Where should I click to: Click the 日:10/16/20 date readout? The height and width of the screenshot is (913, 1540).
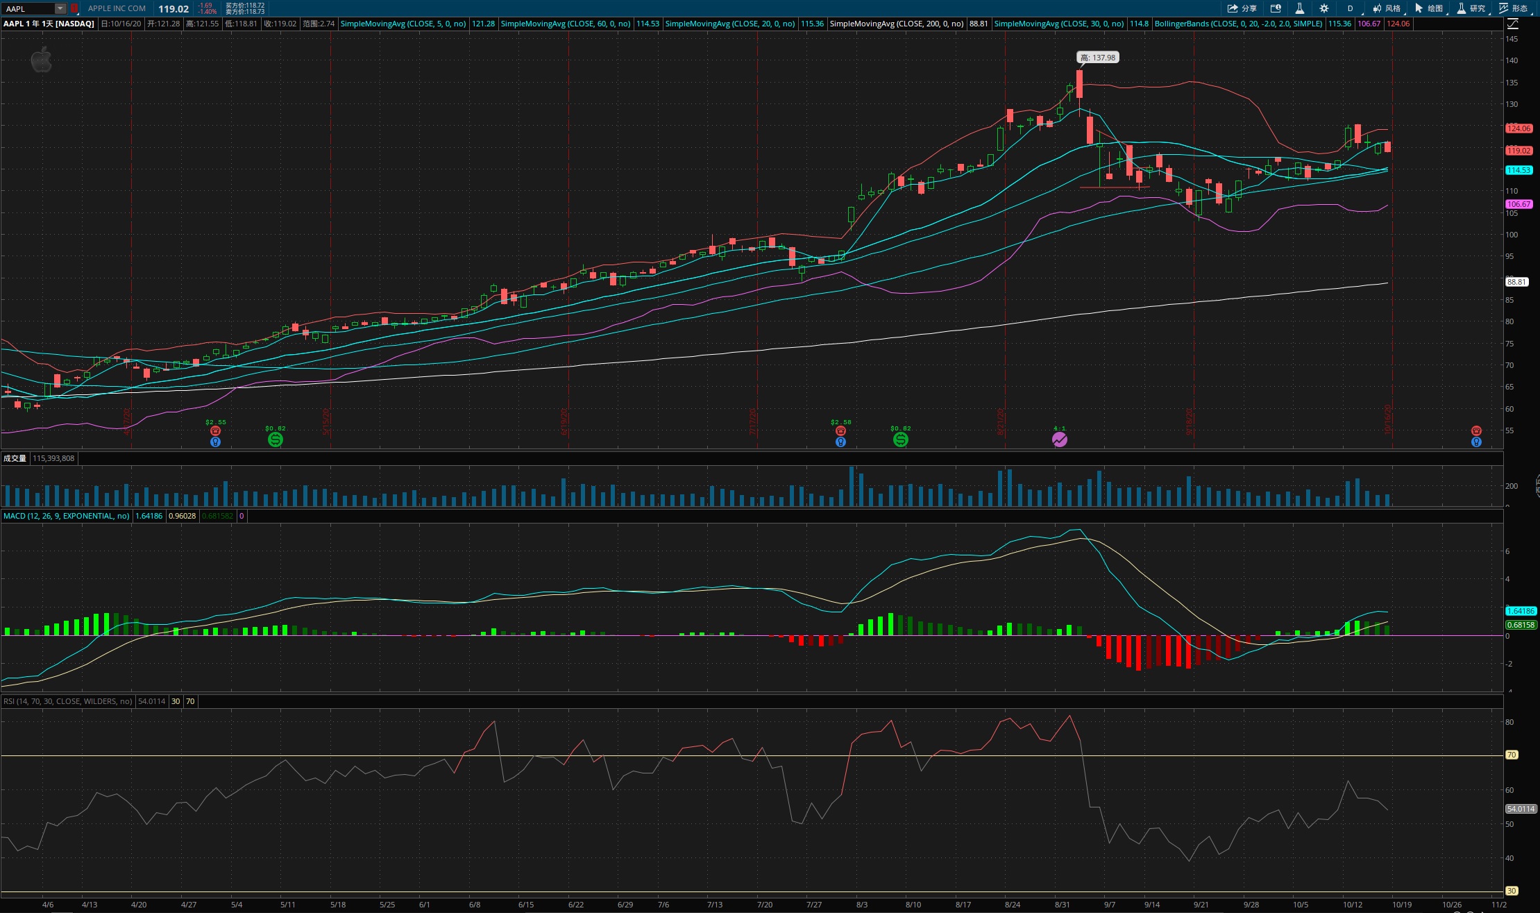click(121, 24)
